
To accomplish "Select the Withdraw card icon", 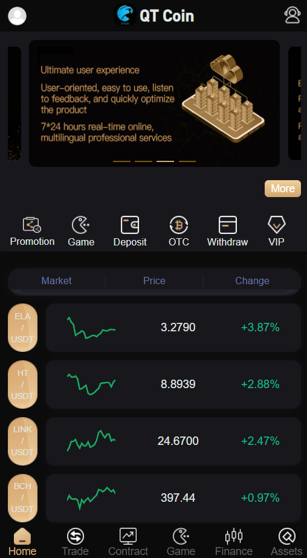I will 228,225.
